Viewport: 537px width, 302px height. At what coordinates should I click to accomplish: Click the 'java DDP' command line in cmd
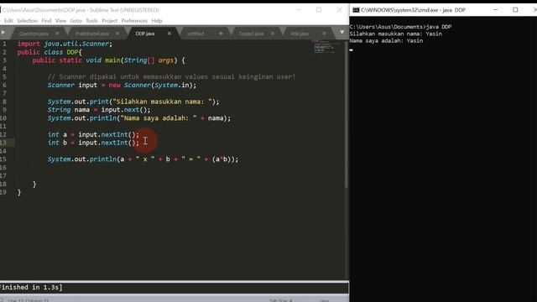pyautogui.click(x=400, y=27)
